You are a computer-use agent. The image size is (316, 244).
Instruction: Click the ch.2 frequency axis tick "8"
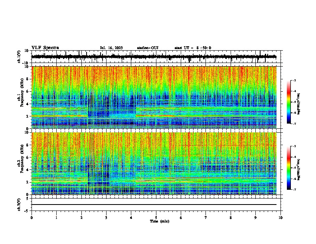pos(28,145)
